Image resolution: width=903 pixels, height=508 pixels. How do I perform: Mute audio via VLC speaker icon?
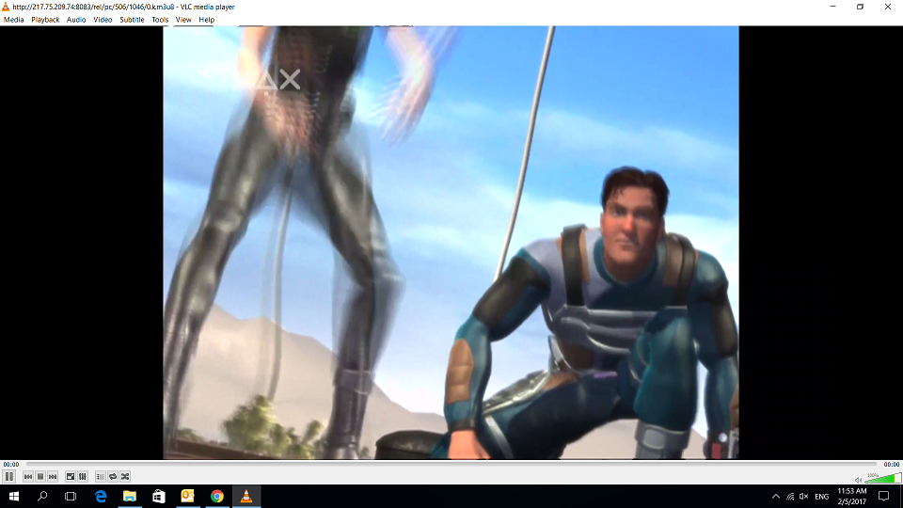[858, 479]
